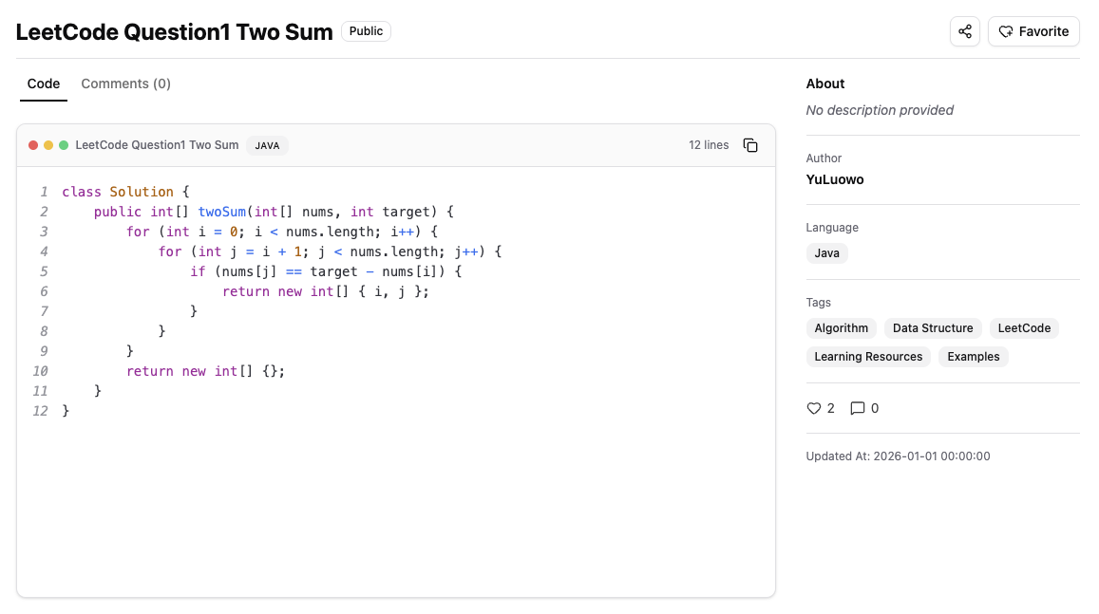
Task: Click the Language label
Action: pyautogui.click(x=832, y=228)
